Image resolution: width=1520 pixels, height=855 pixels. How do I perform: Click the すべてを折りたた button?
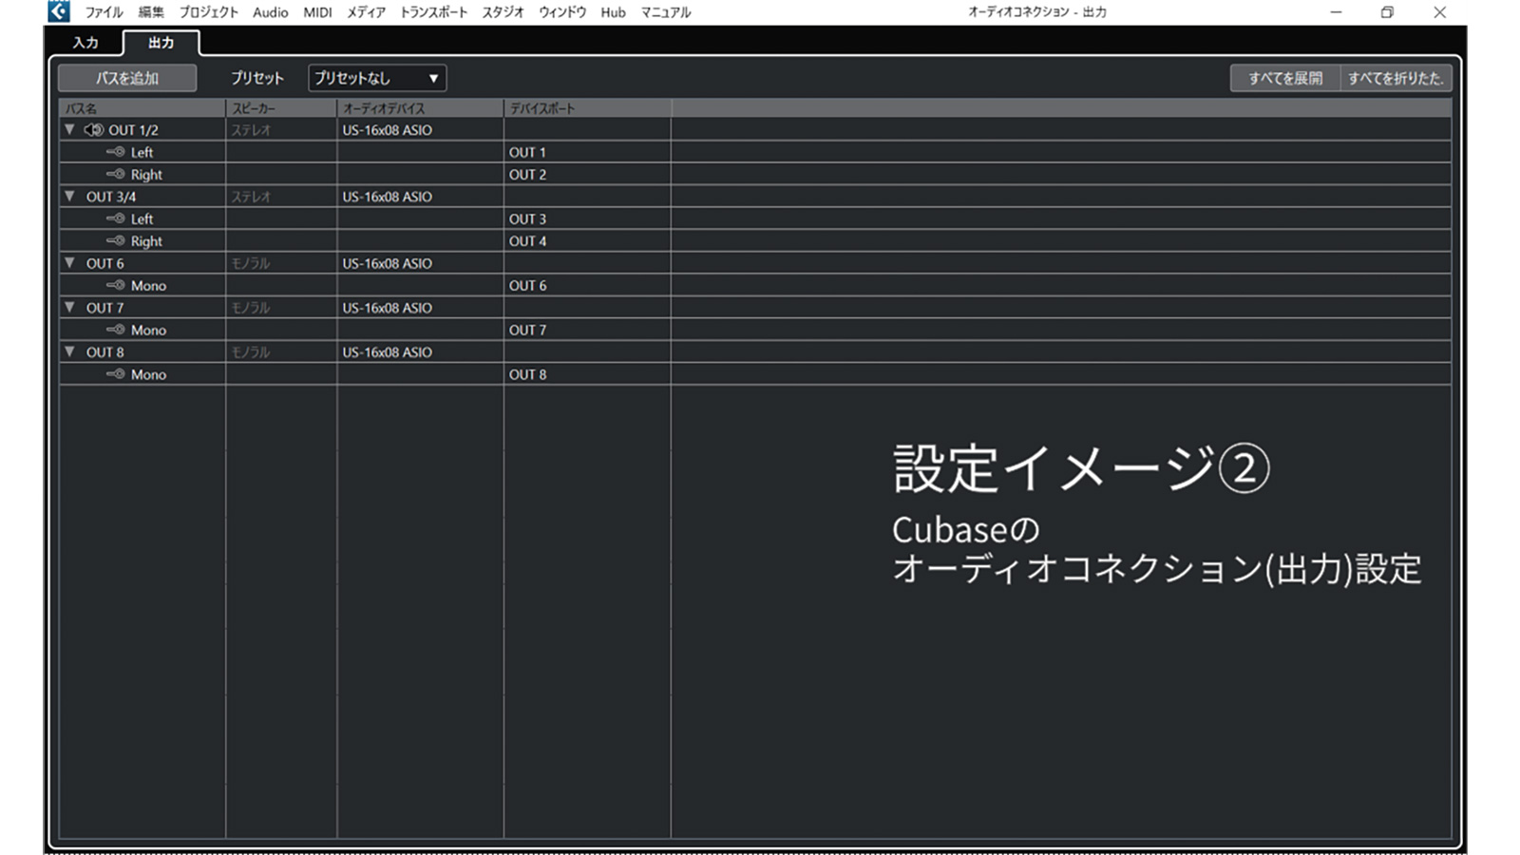coord(1396,78)
